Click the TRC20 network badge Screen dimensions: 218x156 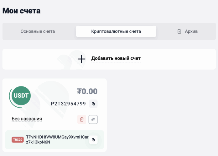coord(18,140)
